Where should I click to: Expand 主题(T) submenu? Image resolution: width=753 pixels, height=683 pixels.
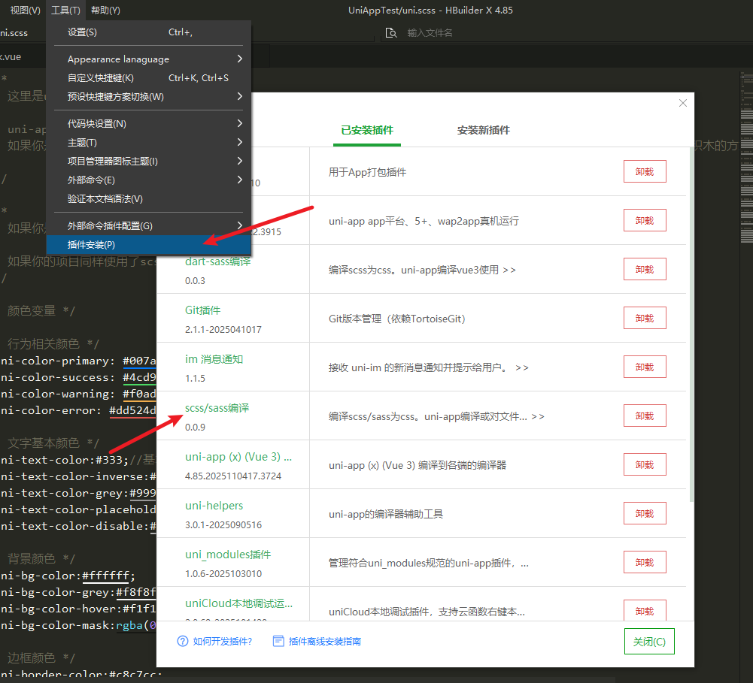click(x=148, y=143)
